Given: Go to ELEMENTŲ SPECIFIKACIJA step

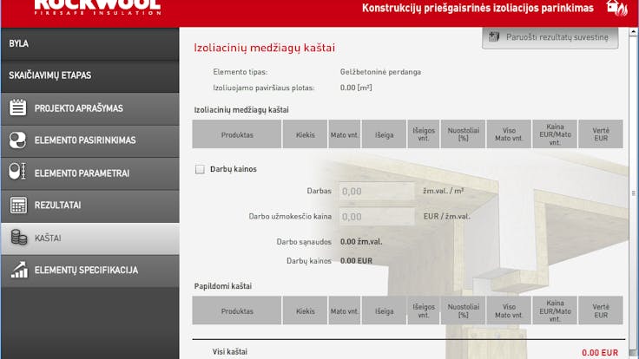Looking at the screenshot, I should click(x=89, y=271).
